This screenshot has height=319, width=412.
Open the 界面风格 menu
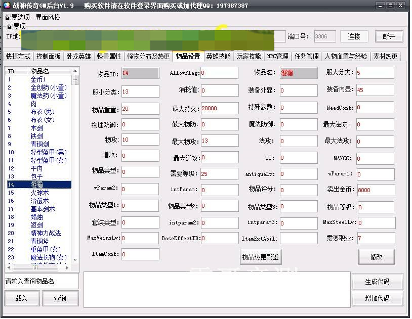(x=47, y=17)
